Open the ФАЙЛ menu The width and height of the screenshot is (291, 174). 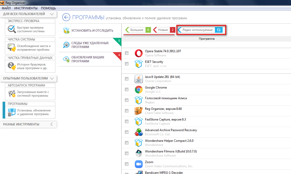tap(6, 8)
